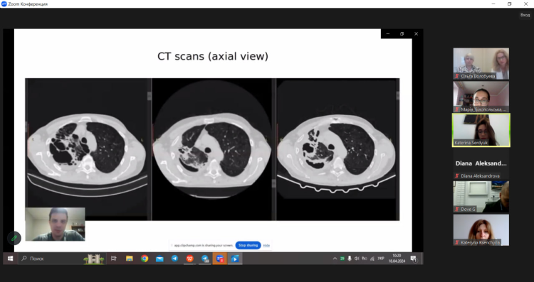Image resolution: width=534 pixels, height=282 pixels.
Task: Click muted mic icon beside Diana Aleksandrova
Action: point(457,176)
